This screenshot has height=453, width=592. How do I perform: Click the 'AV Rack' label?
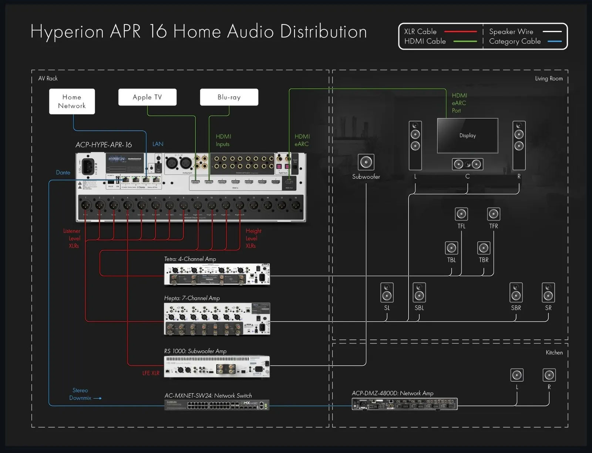48,78
